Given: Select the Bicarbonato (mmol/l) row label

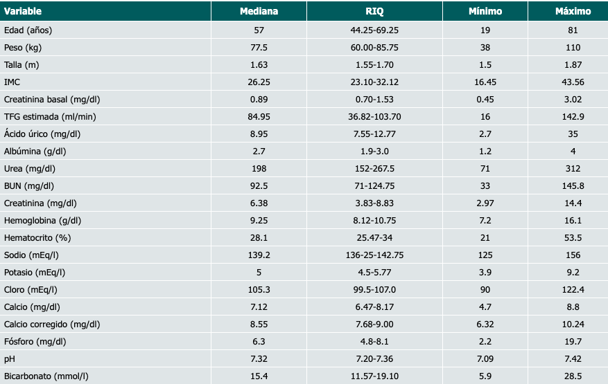Looking at the screenshot, I should [x=46, y=376].
